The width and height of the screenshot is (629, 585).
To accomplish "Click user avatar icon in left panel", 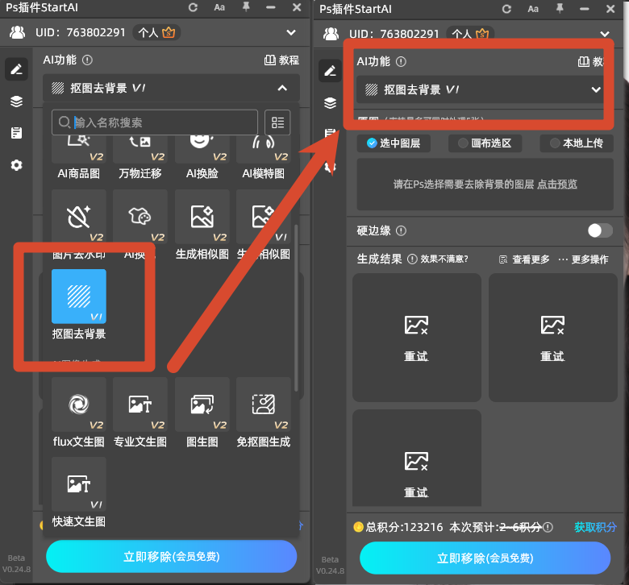I will point(17,32).
